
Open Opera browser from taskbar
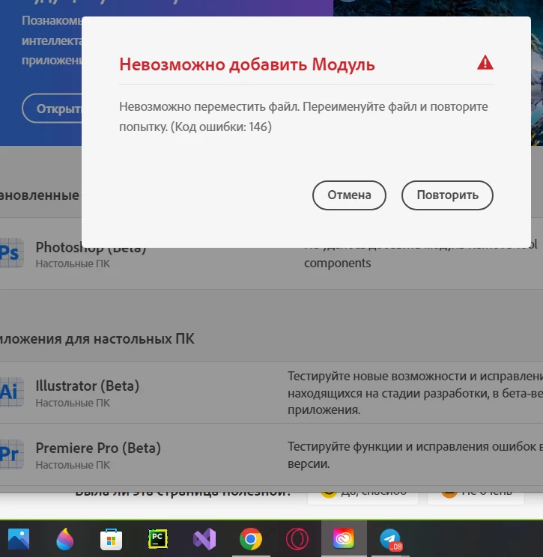click(297, 539)
